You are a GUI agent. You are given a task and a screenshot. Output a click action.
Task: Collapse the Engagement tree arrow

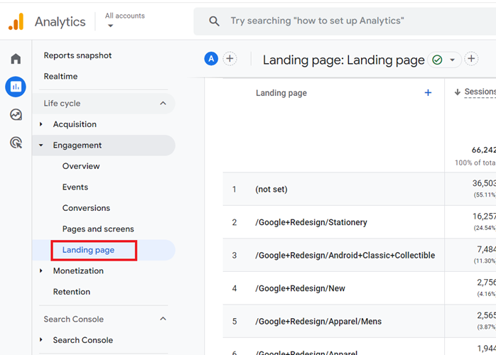pos(41,146)
